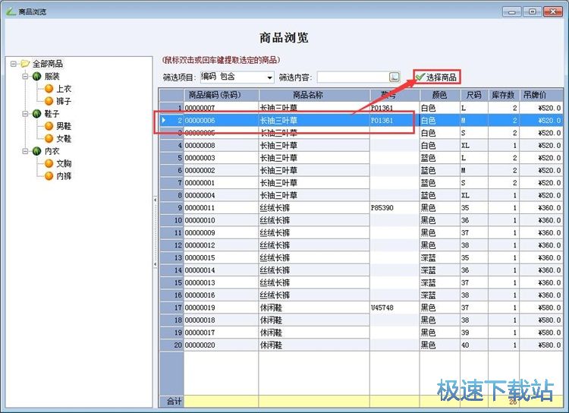
Task: Click the green icon beside 内衣
Action: click(x=36, y=151)
